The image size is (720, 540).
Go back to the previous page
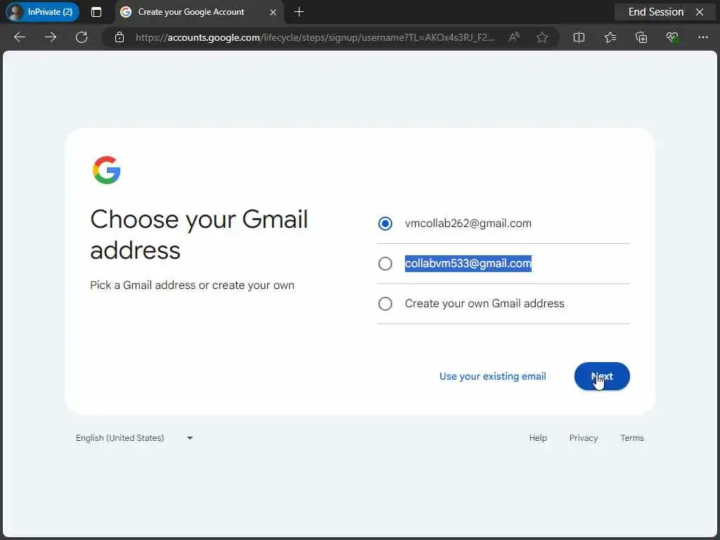[20, 37]
